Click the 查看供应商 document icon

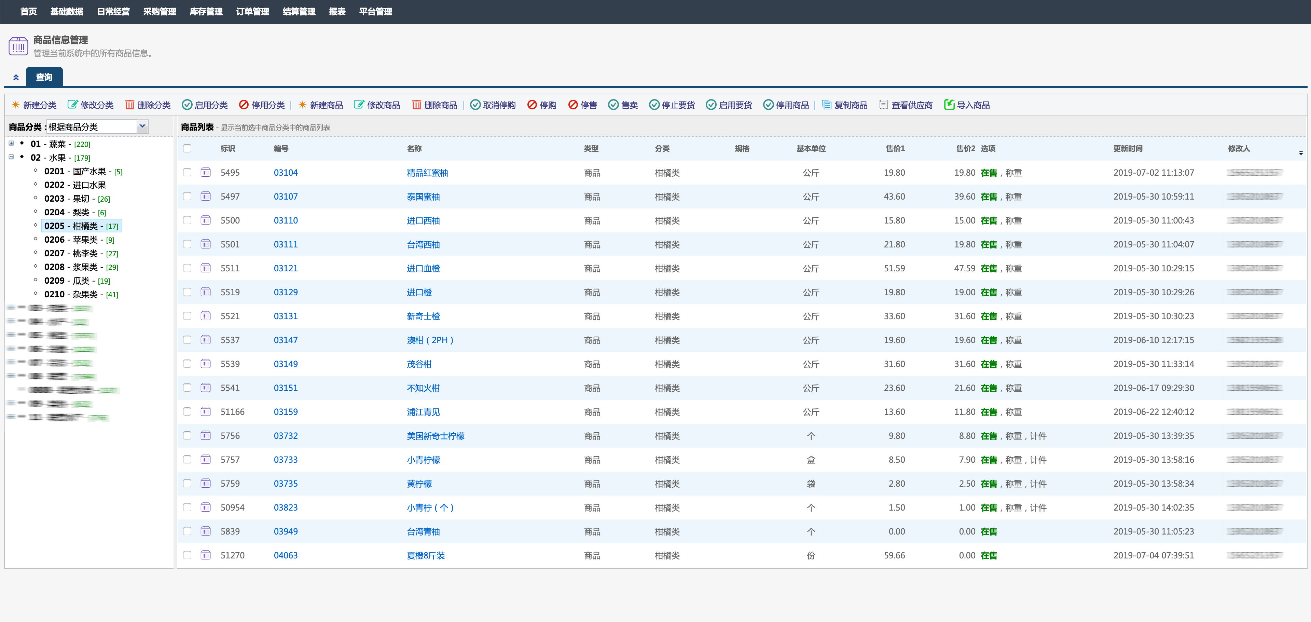883,105
